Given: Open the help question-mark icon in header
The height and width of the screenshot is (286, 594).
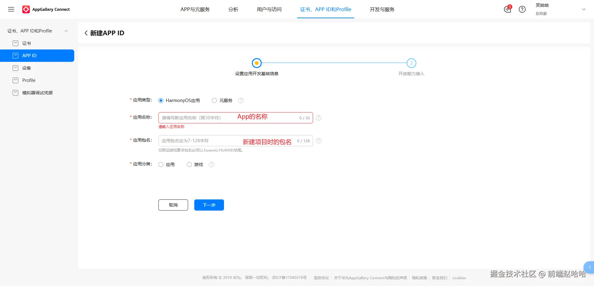Looking at the screenshot, I should tap(522, 9).
